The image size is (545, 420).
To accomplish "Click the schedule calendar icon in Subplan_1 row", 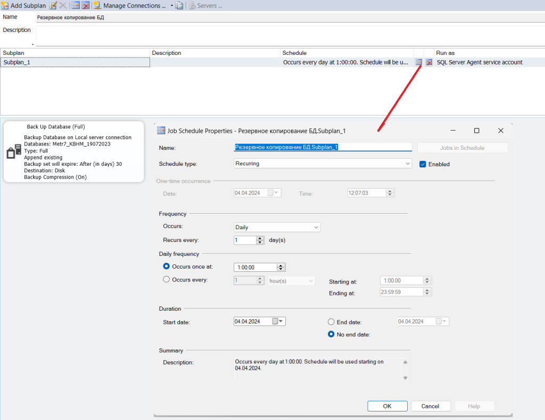I will (418, 62).
